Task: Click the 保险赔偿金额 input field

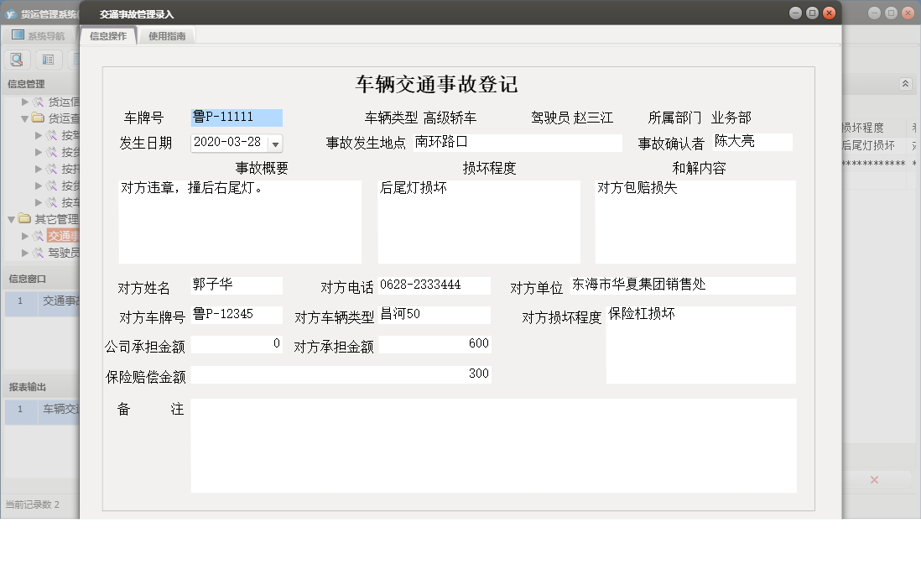Action: (341, 374)
